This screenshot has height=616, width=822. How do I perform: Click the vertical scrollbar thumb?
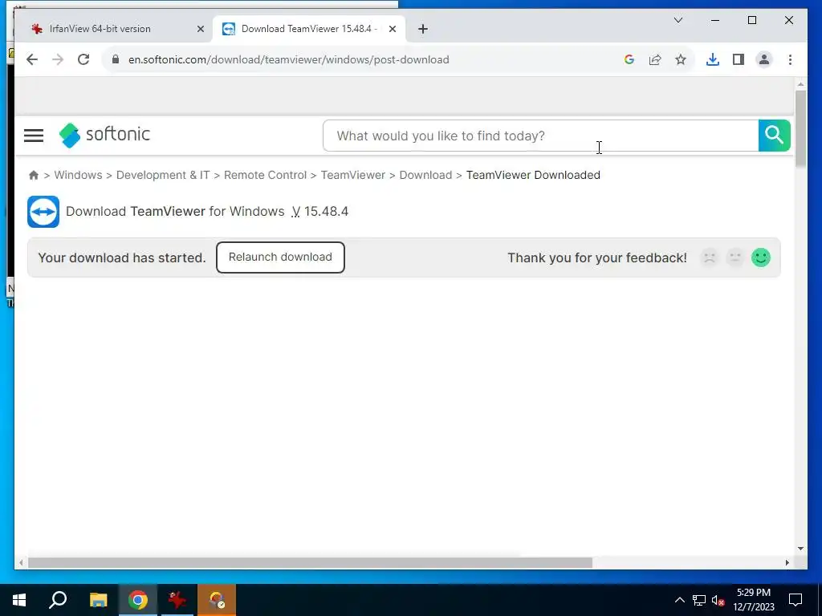click(800, 128)
